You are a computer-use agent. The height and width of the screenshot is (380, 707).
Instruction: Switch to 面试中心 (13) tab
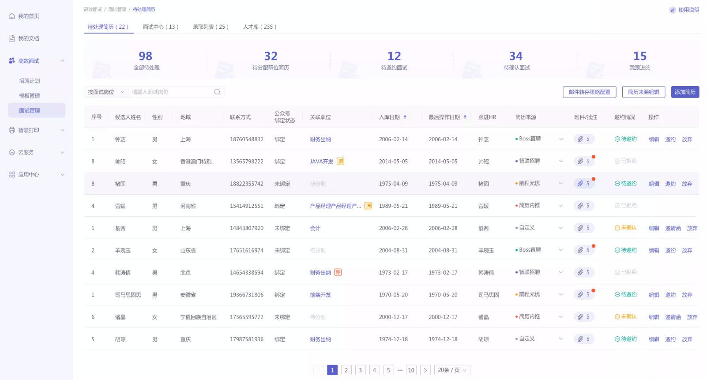pos(161,27)
